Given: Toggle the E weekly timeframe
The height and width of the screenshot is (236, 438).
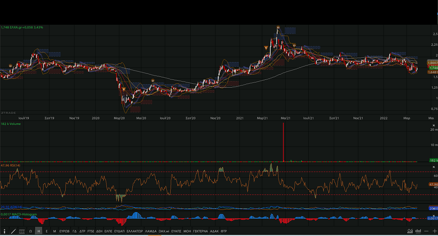Looking at the screenshot, I should click(x=47, y=232).
